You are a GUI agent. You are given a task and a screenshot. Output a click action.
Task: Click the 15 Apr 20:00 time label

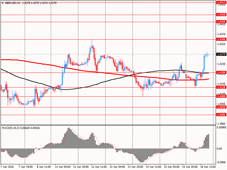[x=190, y=167]
